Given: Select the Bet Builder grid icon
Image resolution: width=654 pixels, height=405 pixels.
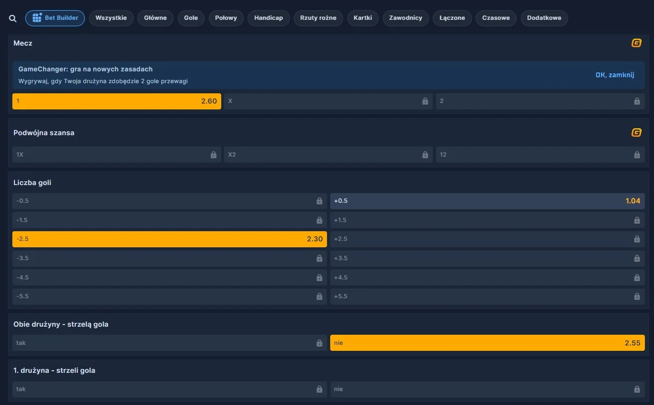Looking at the screenshot, I should tap(35, 18).
